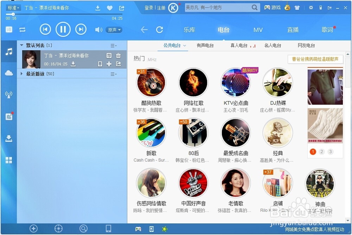Open the cloud music panel in the sidebar
Viewport: 352px width, 235px height.
pos(8,73)
